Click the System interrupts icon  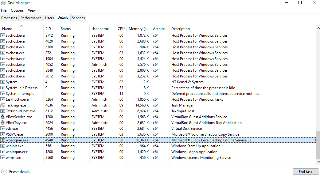[x=3, y=94]
